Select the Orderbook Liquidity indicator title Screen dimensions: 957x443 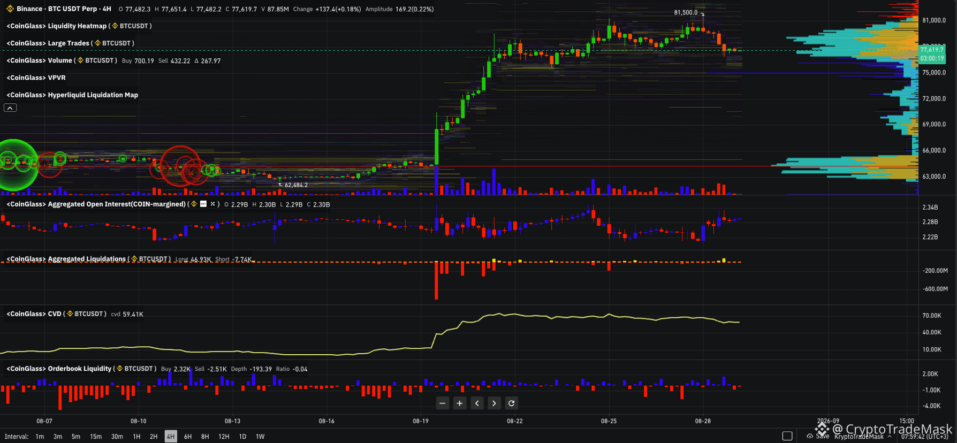pyautogui.click(x=59, y=369)
